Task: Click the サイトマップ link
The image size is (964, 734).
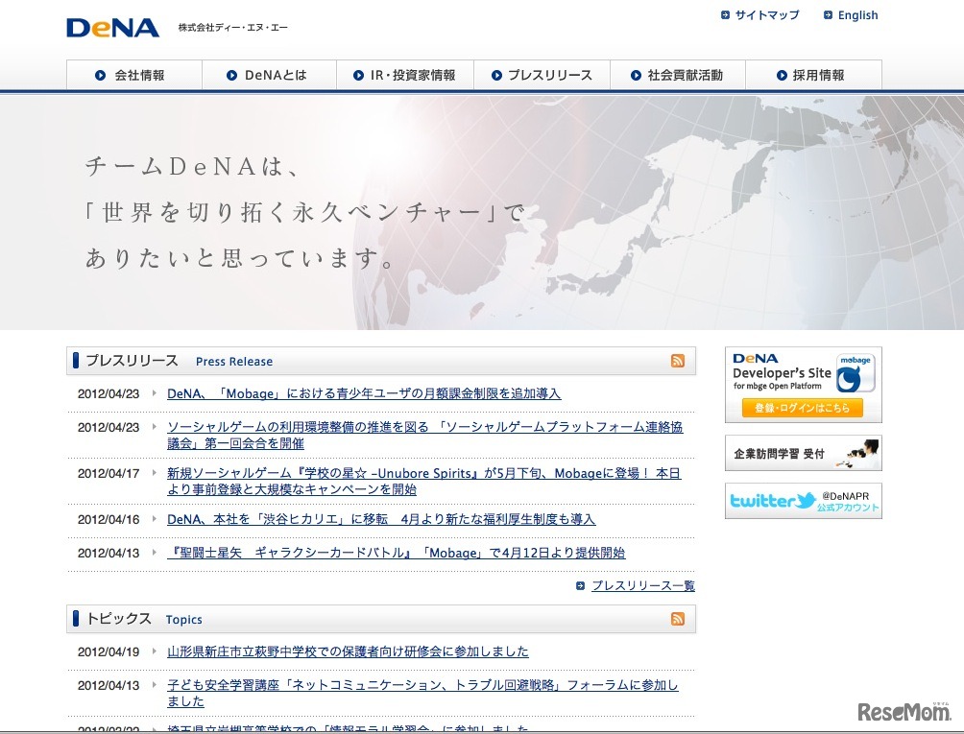Action: point(766,15)
